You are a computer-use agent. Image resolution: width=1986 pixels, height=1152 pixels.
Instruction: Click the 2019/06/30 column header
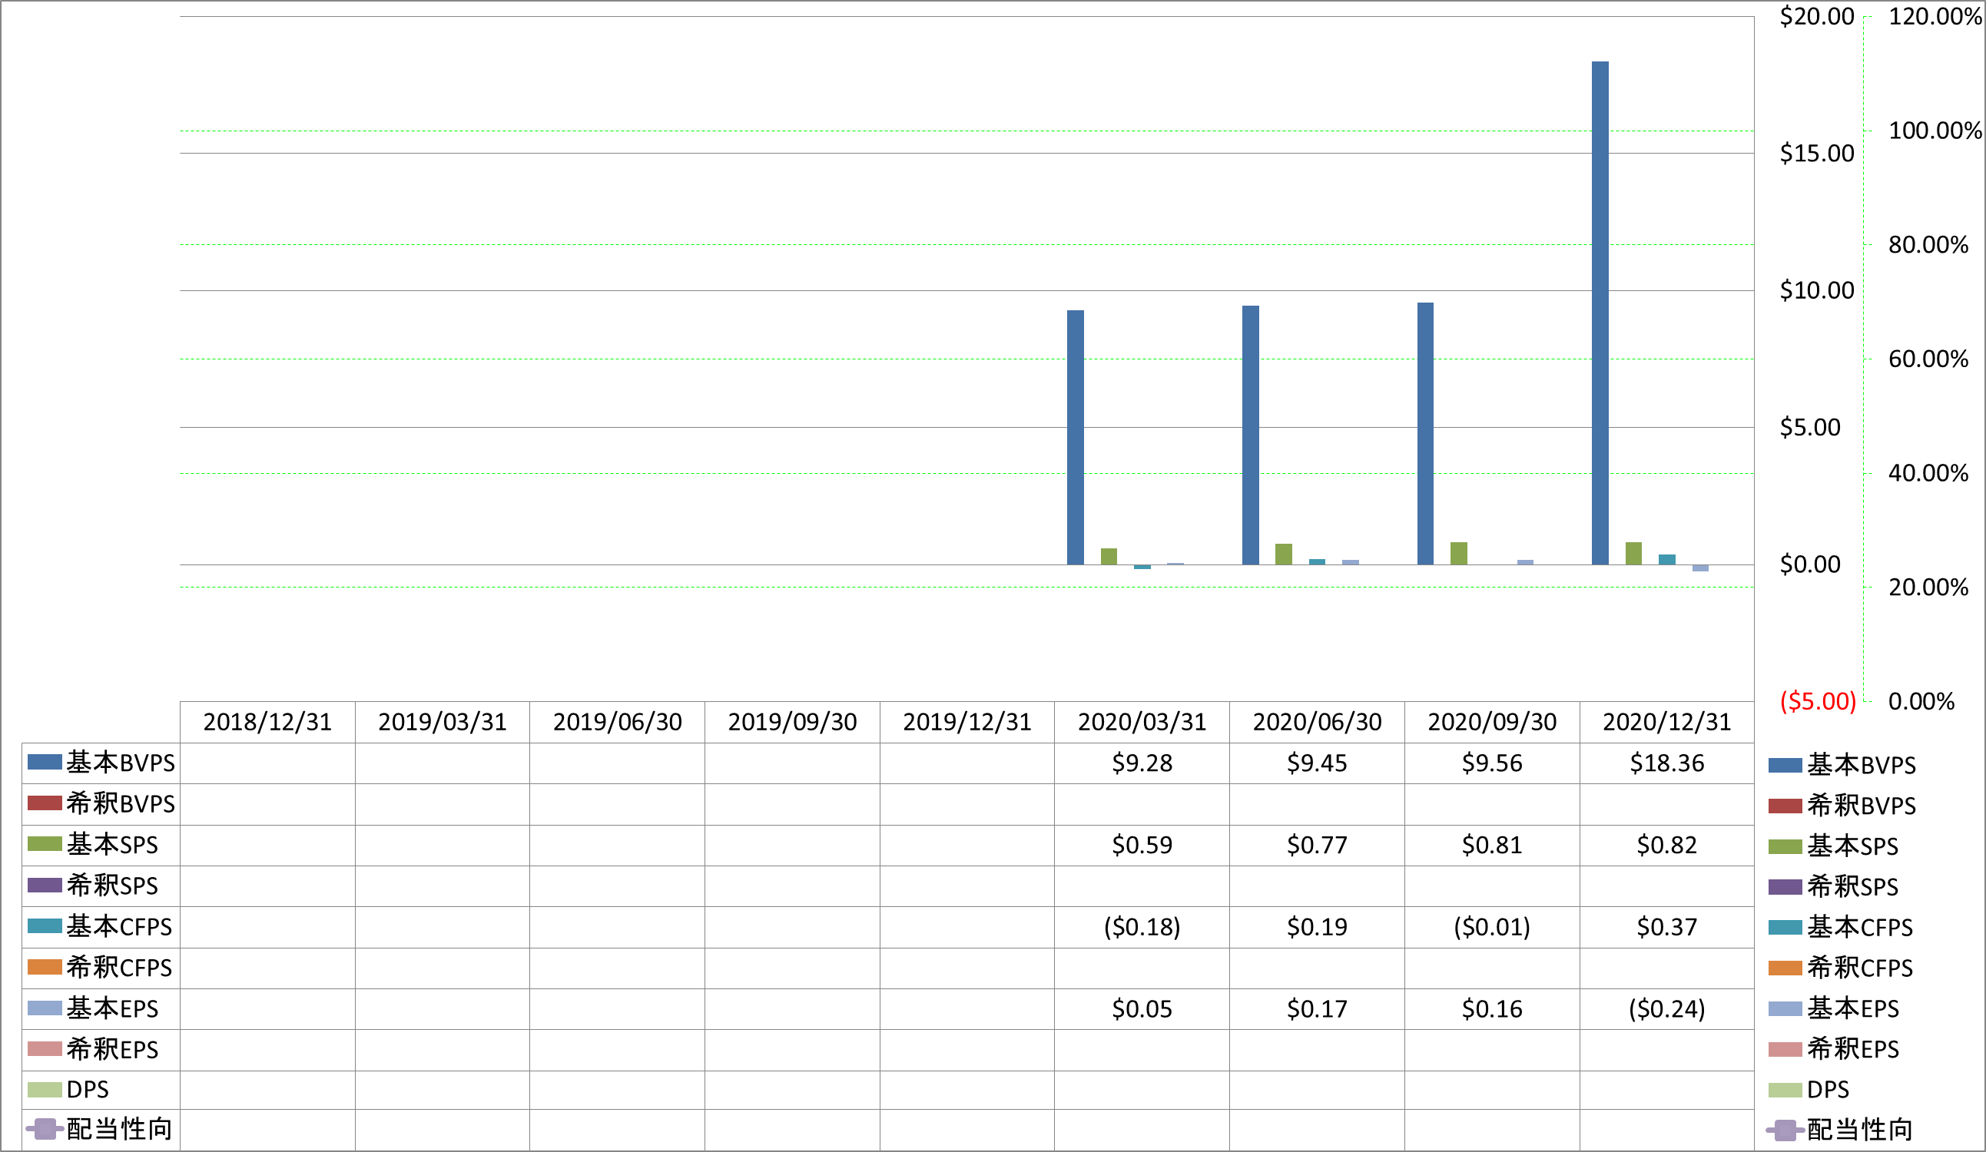tap(617, 722)
